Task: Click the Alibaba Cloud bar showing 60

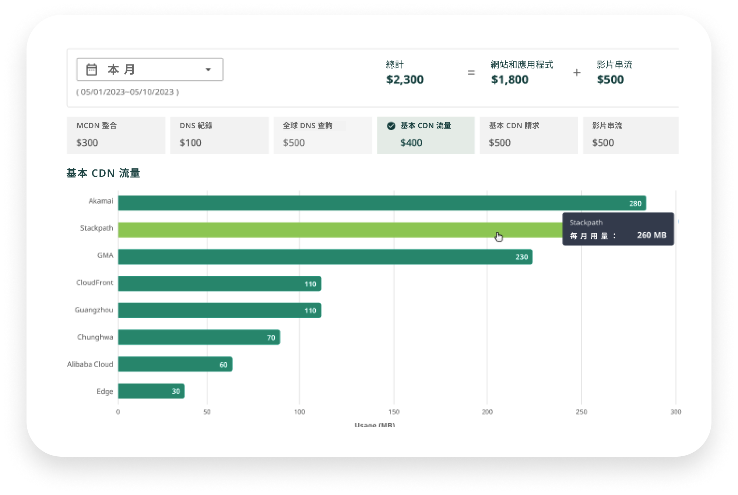Action: (x=175, y=364)
